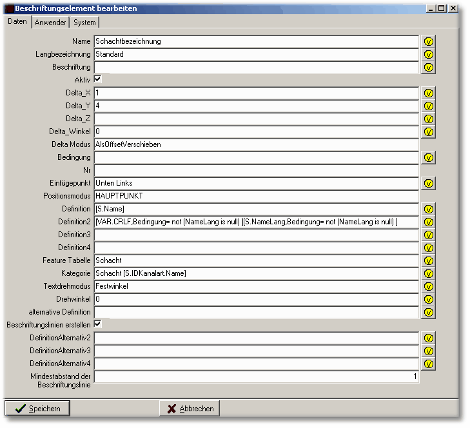Click into the Delta Modus field
Screen dimensions: 470x428
256,144
